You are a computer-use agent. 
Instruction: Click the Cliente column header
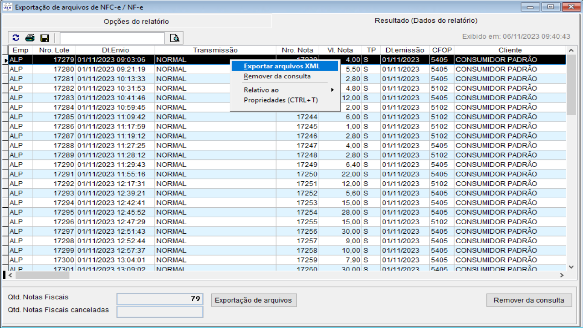[510, 50]
